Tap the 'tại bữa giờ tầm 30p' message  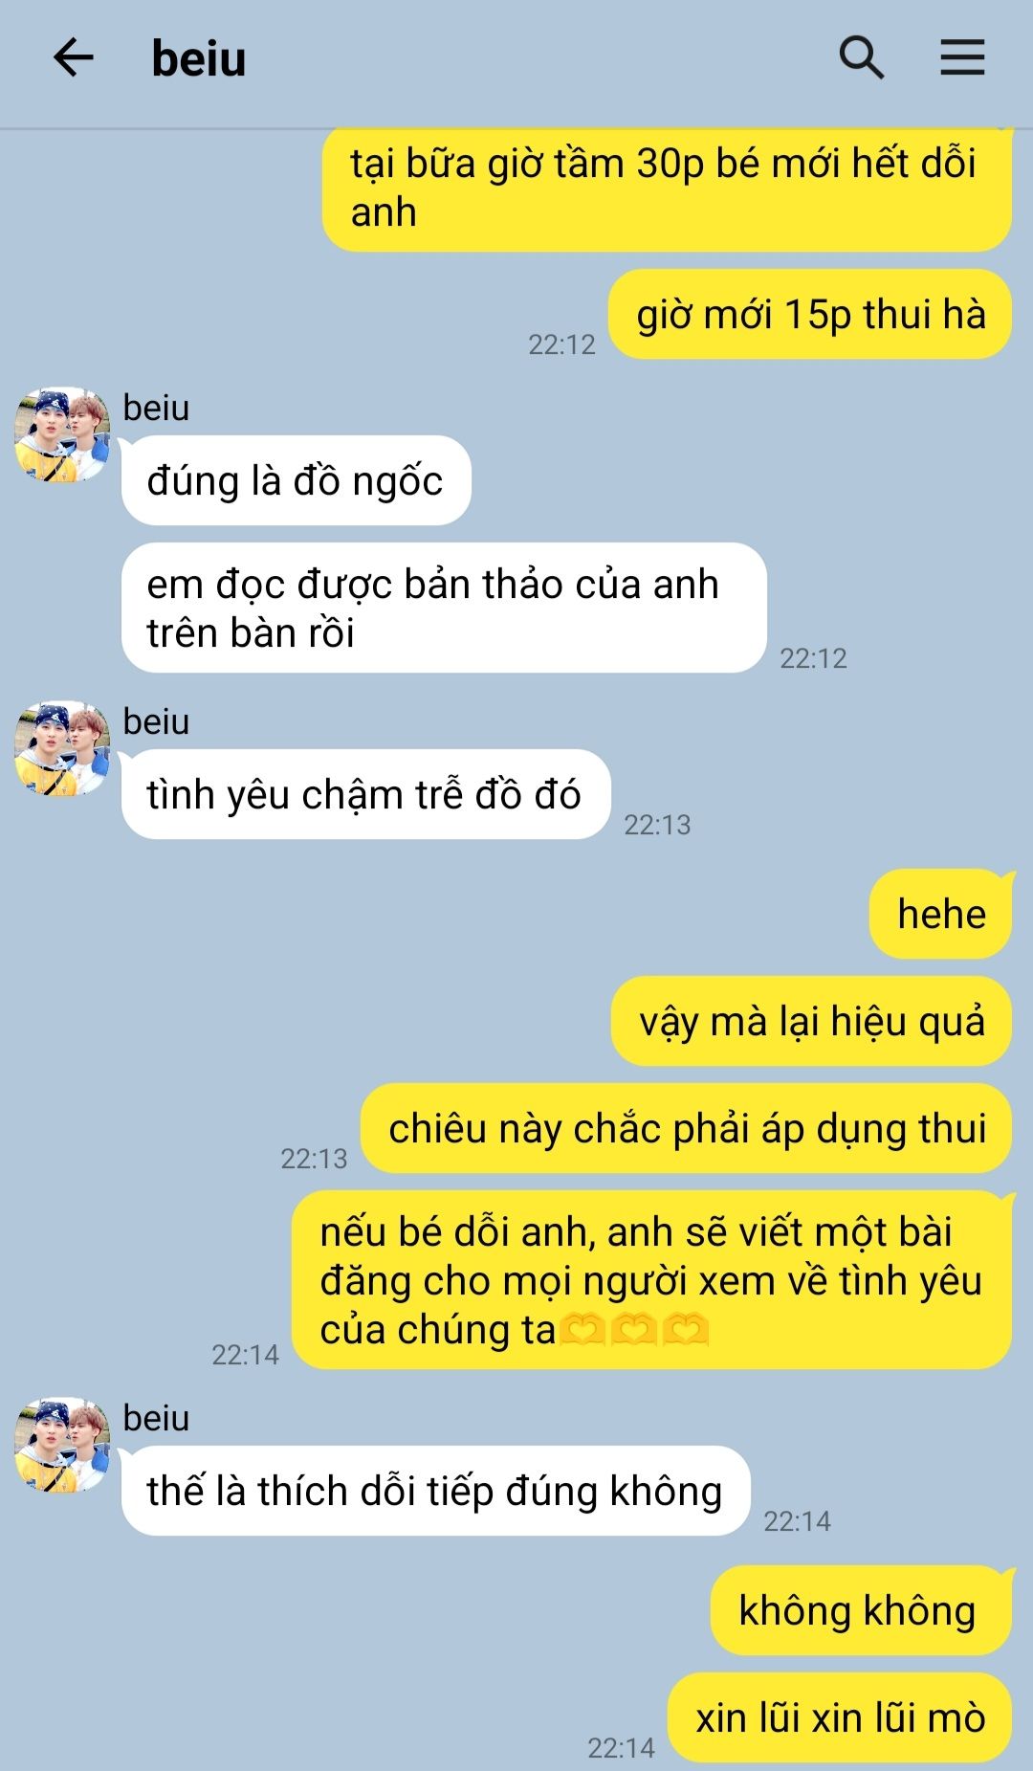pos(667,188)
